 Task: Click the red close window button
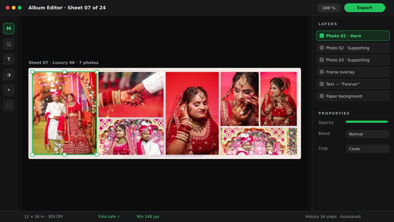(x=8, y=8)
